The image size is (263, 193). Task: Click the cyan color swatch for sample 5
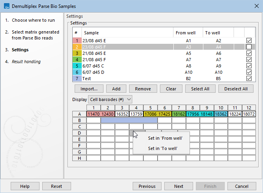[76, 66]
